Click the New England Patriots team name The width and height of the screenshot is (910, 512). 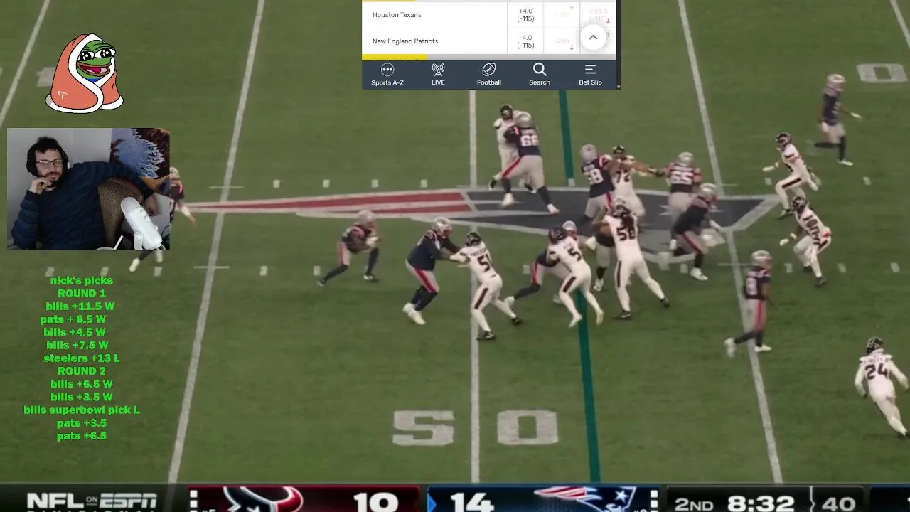click(405, 41)
